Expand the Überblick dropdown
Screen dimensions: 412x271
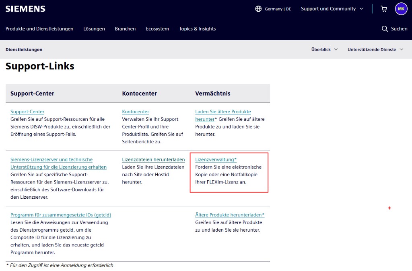(325, 49)
